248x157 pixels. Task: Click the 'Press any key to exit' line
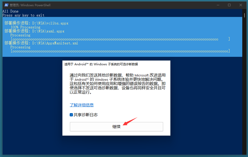coord(23,15)
